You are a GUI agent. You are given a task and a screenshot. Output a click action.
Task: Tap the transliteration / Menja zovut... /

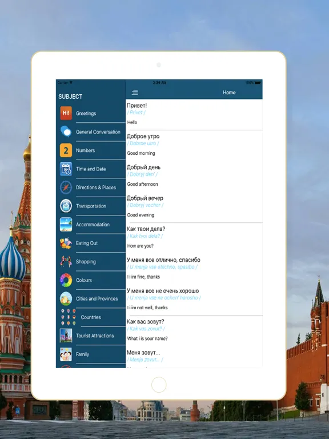point(145,360)
